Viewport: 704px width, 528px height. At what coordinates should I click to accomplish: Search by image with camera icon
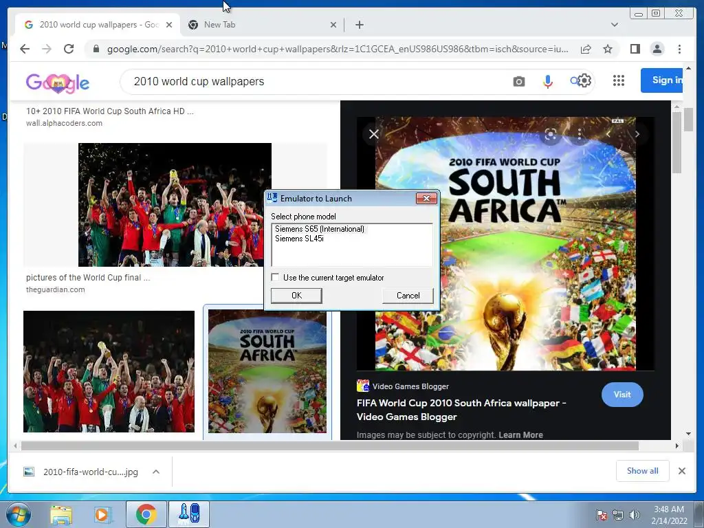click(x=518, y=82)
